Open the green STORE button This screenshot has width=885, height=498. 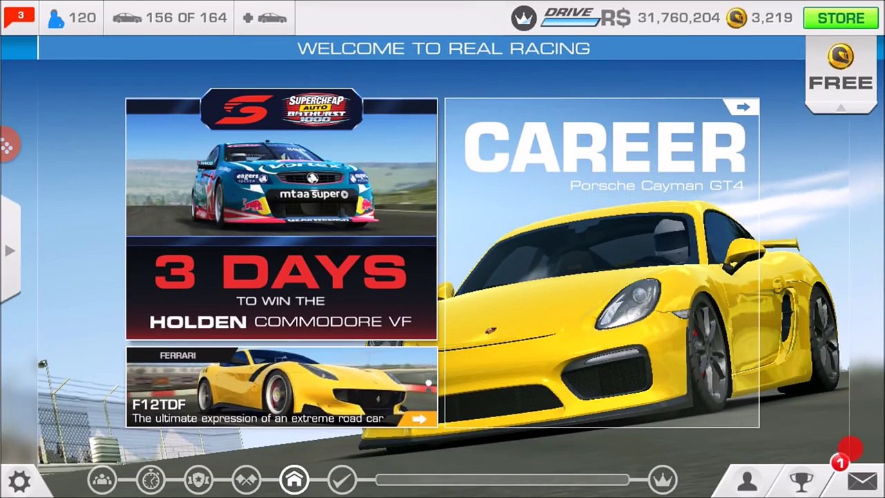coord(841,18)
